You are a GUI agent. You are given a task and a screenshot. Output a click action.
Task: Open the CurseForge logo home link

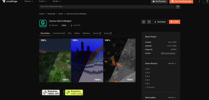tap(10, 1)
